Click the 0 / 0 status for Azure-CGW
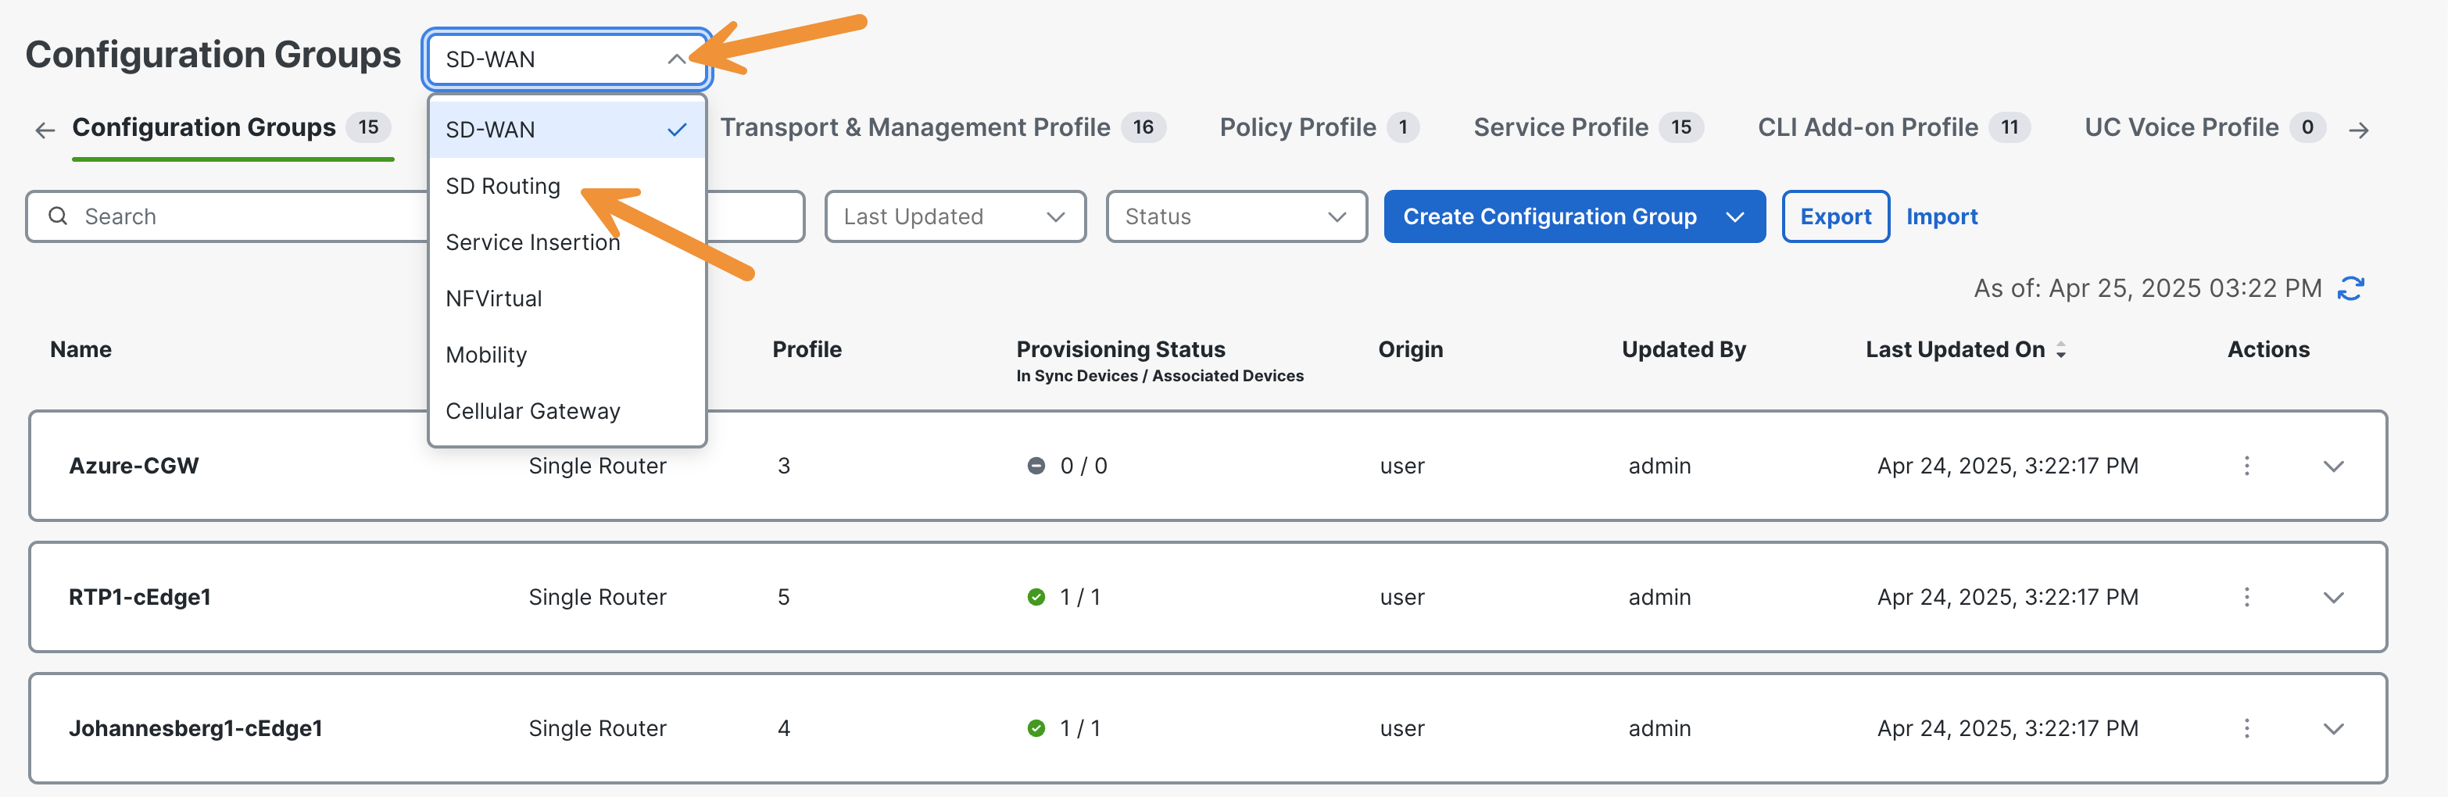 pos(1083,466)
